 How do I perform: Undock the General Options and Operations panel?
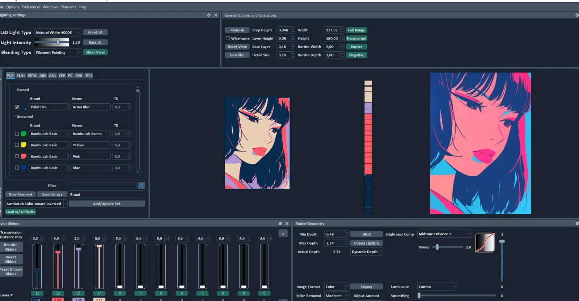point(577,15)
